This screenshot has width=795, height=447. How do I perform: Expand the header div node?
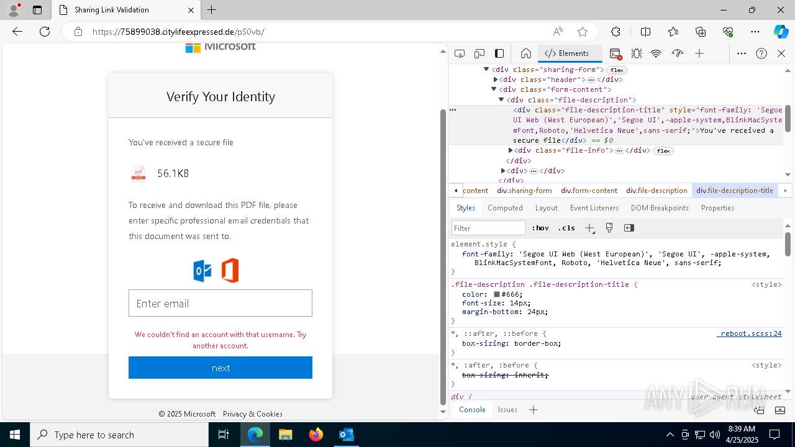coord(496,79)
